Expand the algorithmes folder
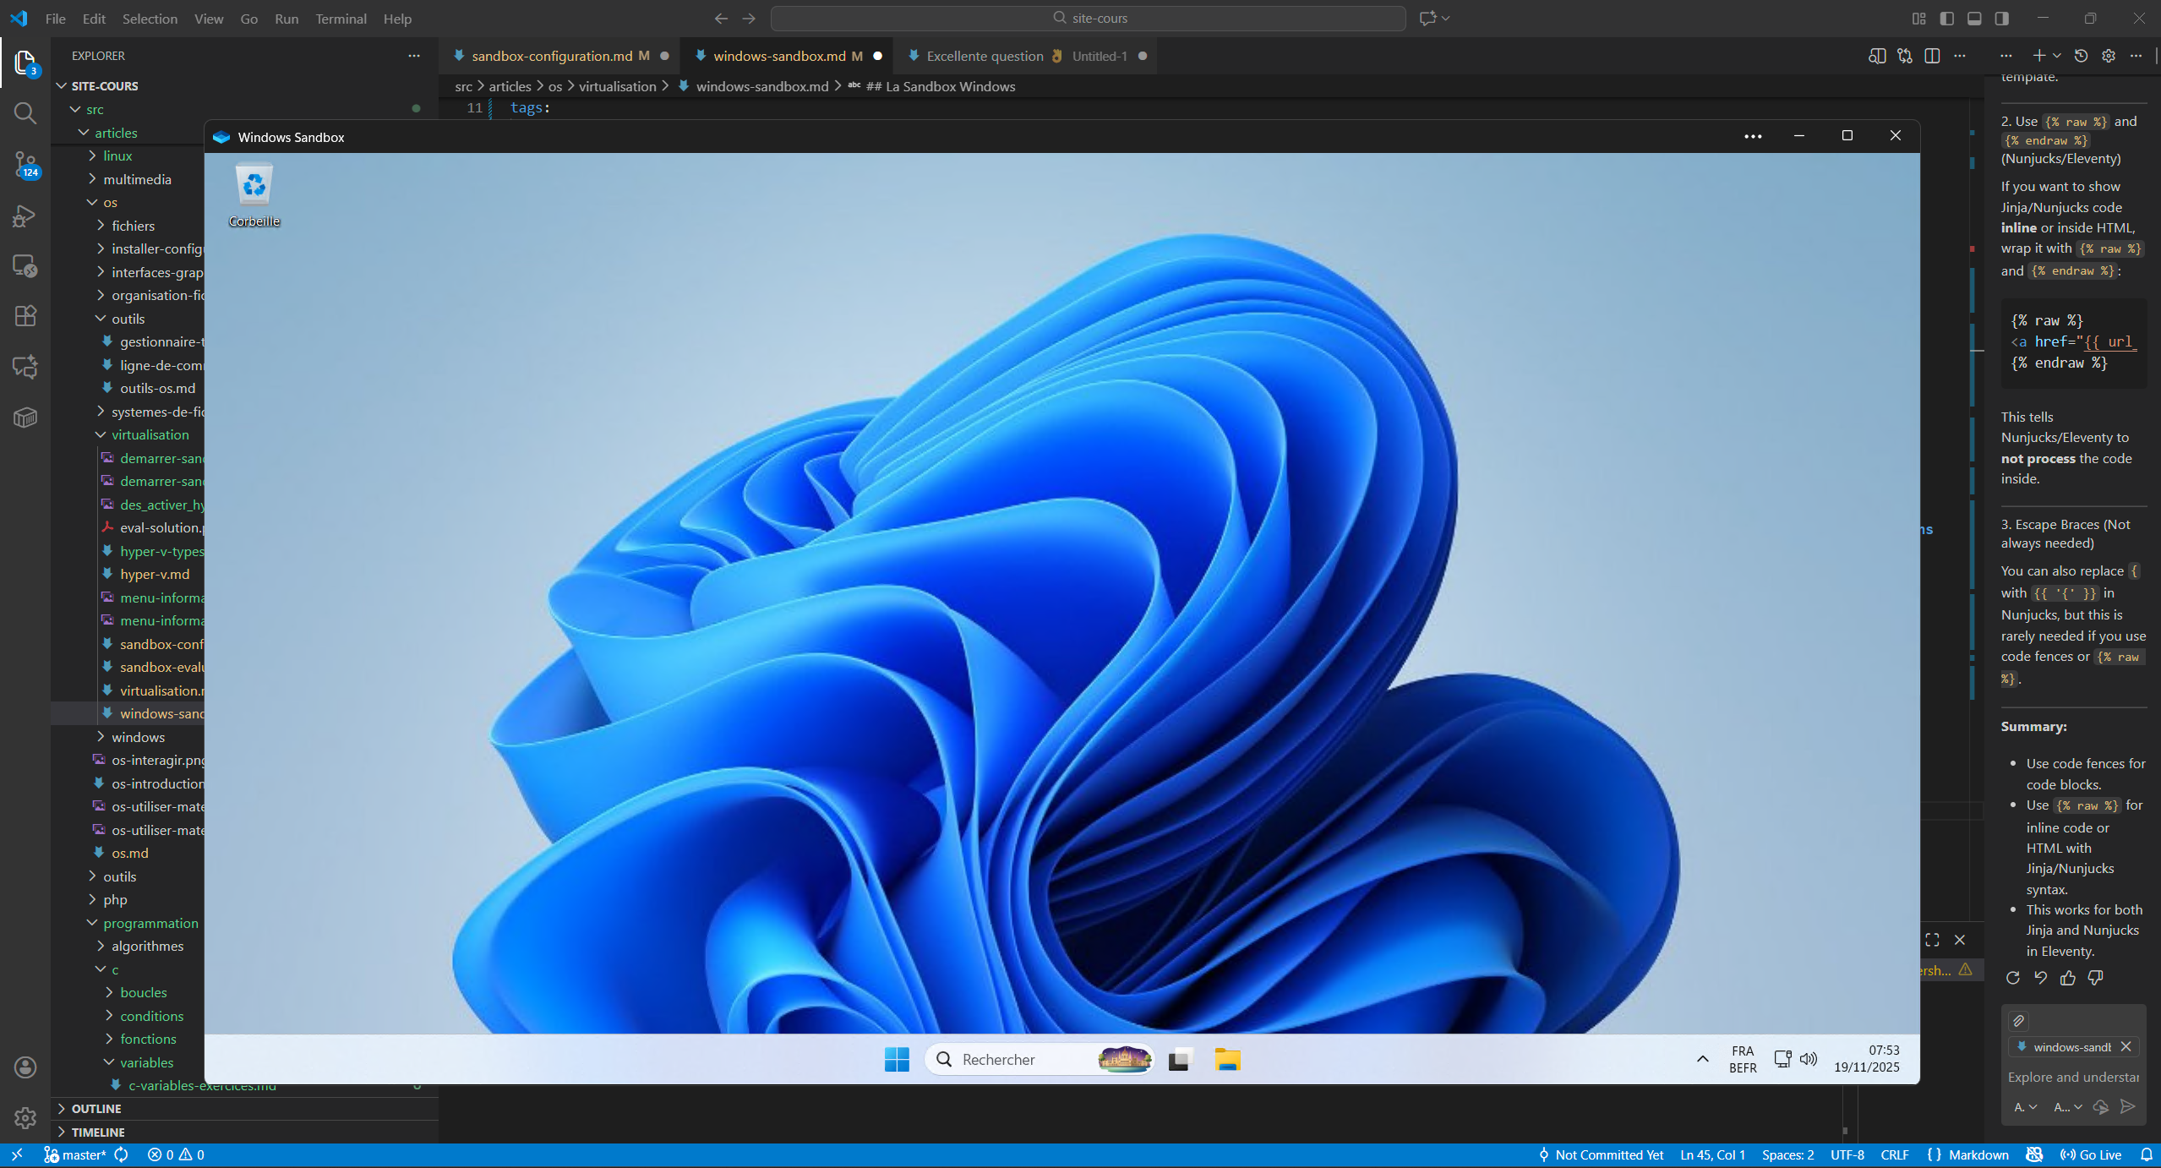2161x1168 pixels. pos(147,947)
